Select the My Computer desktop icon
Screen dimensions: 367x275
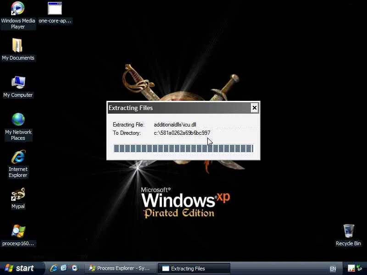(18, 87)
